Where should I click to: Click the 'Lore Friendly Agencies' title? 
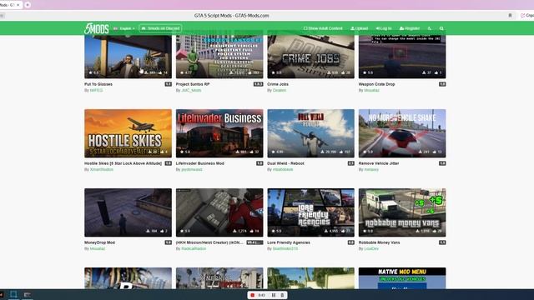[289, 242]
